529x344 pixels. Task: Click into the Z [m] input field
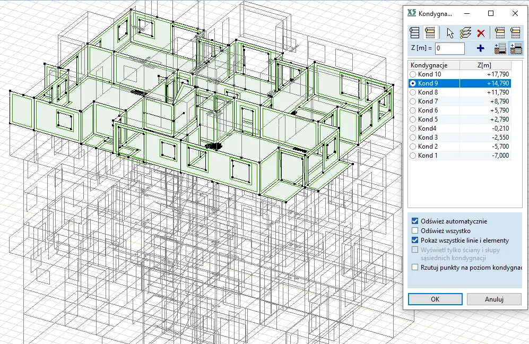tap(449, 49)
